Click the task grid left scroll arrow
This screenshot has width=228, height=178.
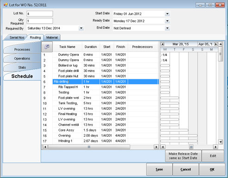[45, 147]
